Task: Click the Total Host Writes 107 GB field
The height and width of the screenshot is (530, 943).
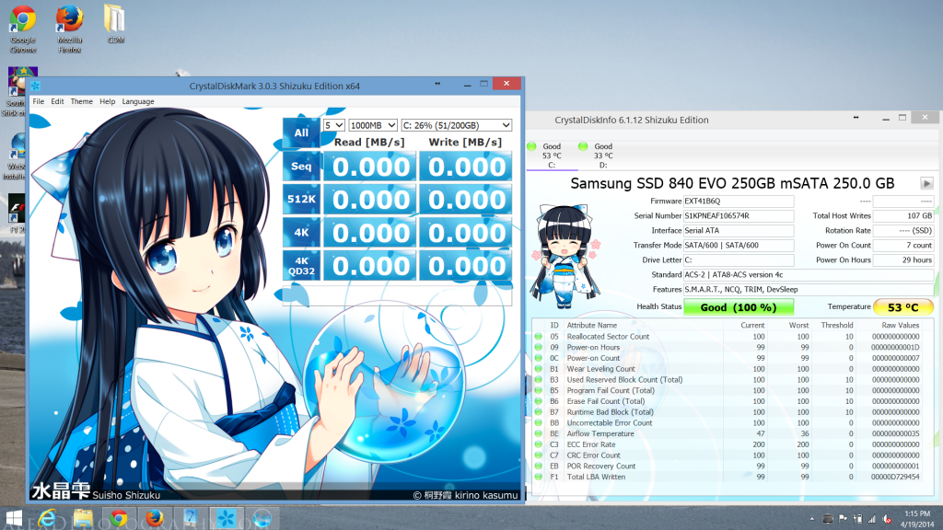Action: click(x=903, y=215)
